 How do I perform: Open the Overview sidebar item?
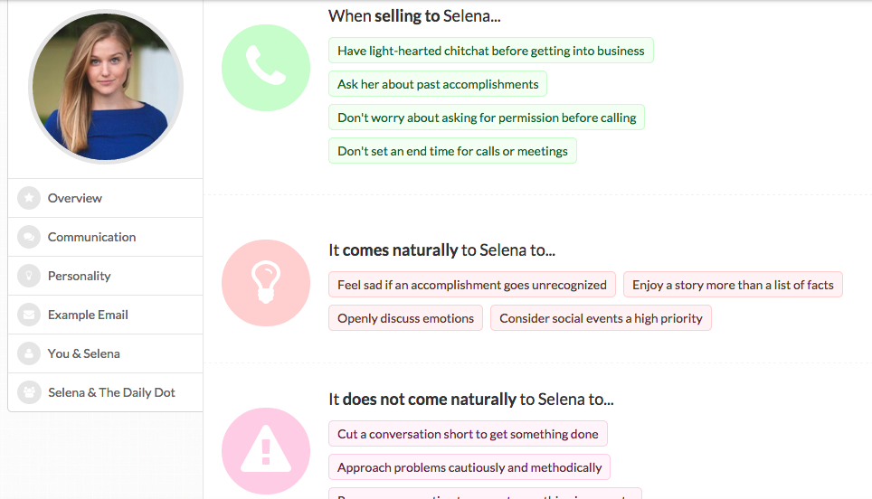[x=75, y=198]
